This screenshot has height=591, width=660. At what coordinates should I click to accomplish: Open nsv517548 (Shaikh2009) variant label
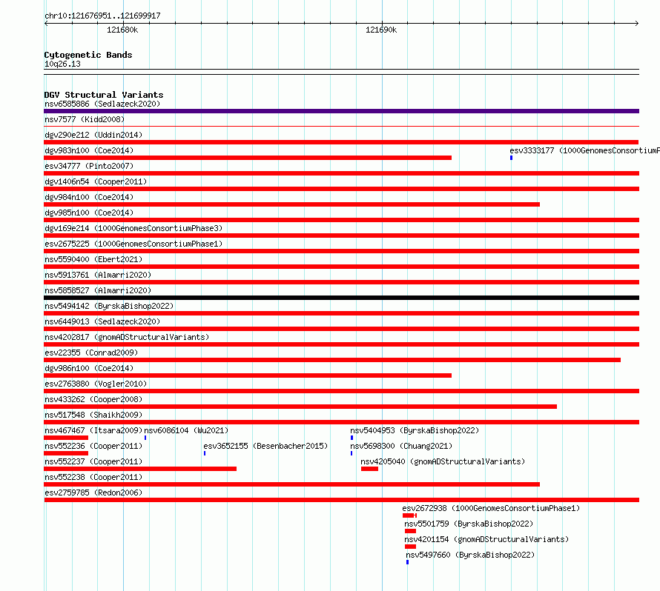tap(93, 415)
